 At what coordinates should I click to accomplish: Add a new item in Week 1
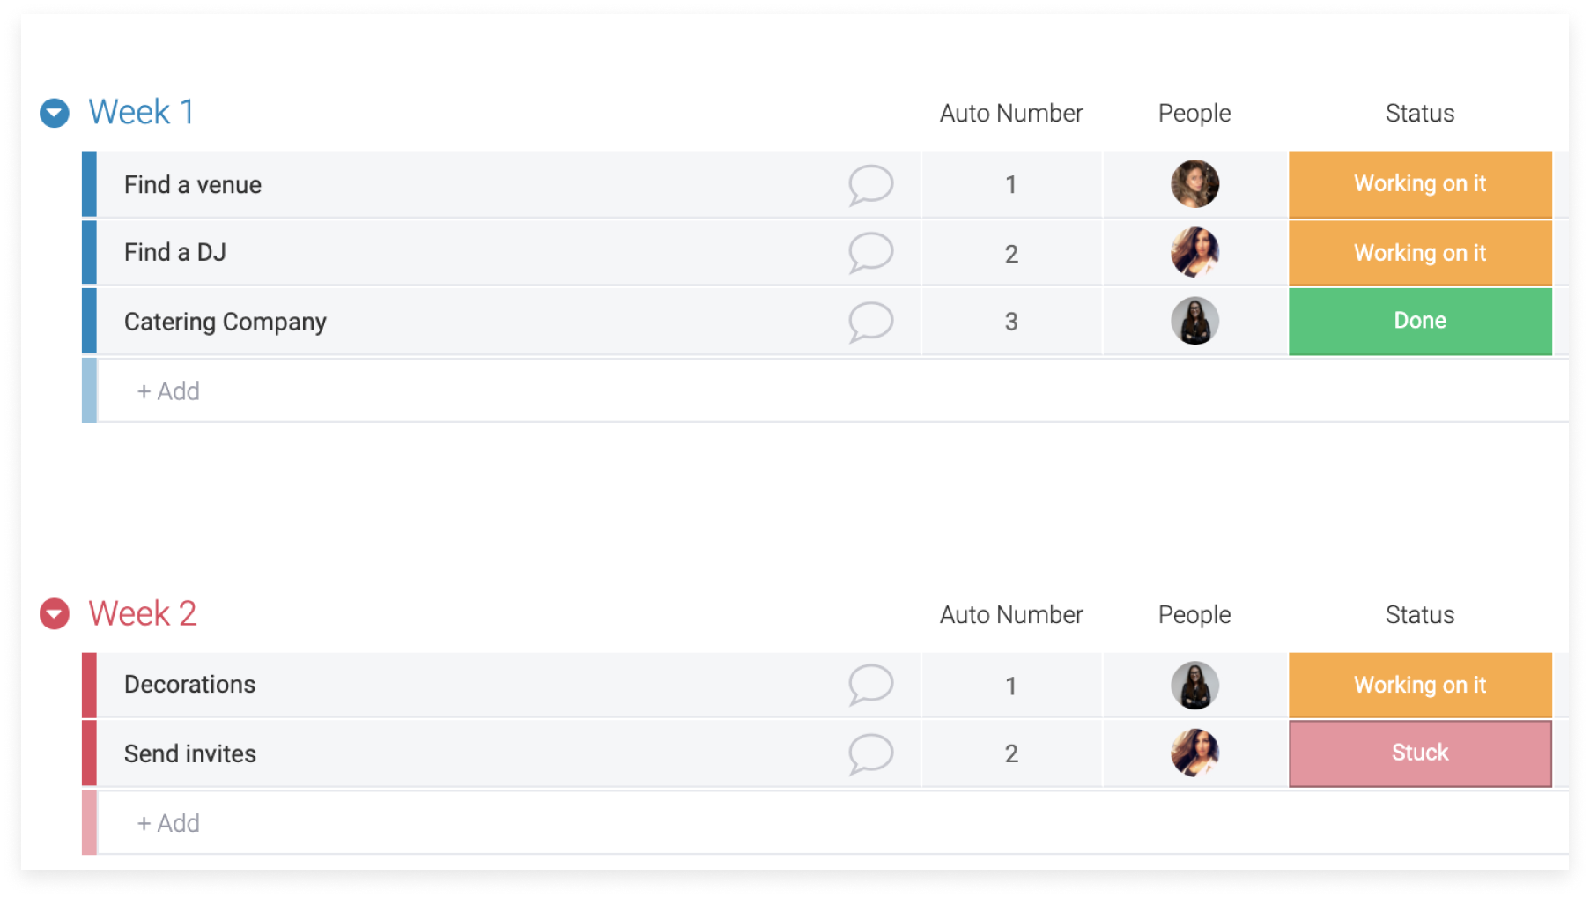(168, 391)
